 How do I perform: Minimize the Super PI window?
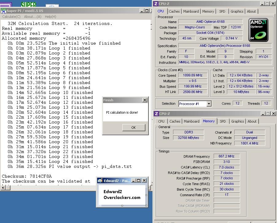coord(142,11)
